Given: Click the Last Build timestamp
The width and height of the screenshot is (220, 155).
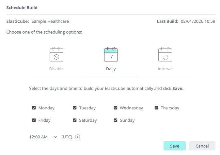Looking at the screenshot, I should click(x=198, y=21).
